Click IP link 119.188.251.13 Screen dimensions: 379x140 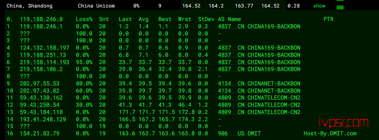[43, 55]
